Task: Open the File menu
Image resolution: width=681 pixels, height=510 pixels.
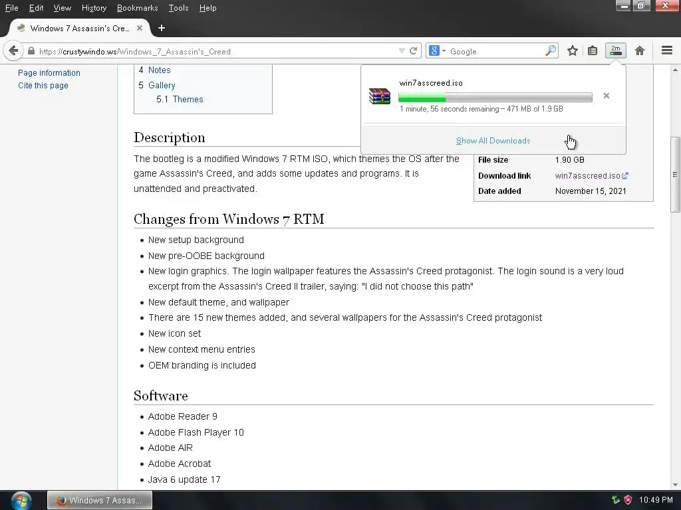Action: (12, 8)
